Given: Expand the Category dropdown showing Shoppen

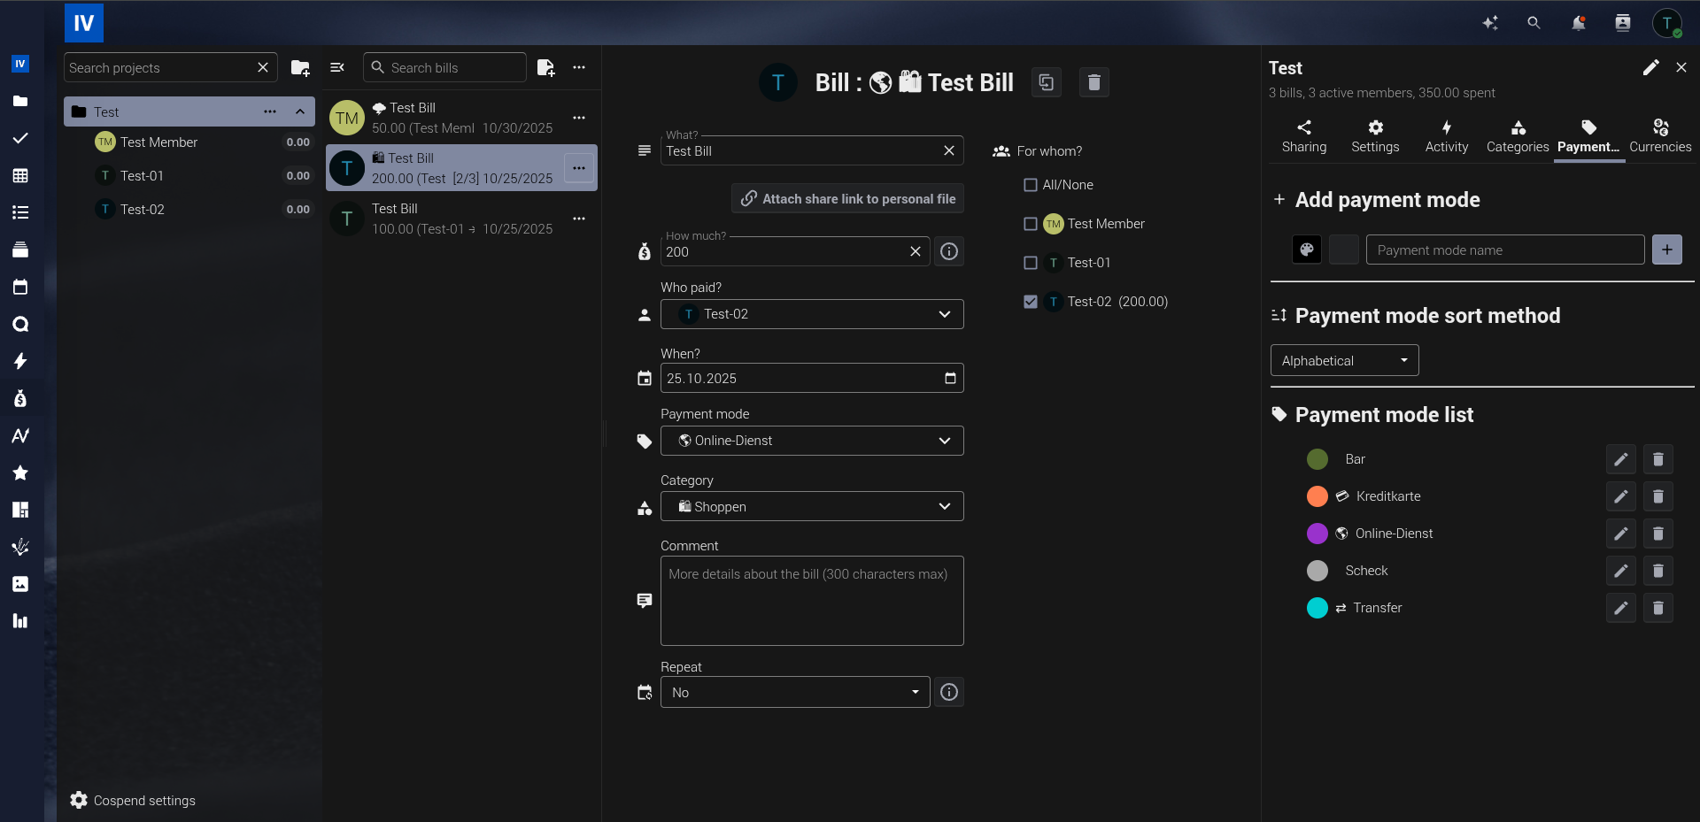Looking at the screenshot, I should click(x=811, y=506).
